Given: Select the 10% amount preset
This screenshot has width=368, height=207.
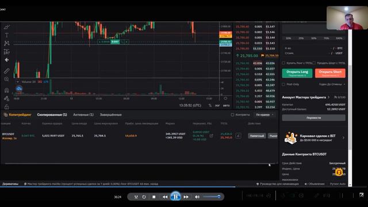Looking at the screenshot, I should click(289, 39).
